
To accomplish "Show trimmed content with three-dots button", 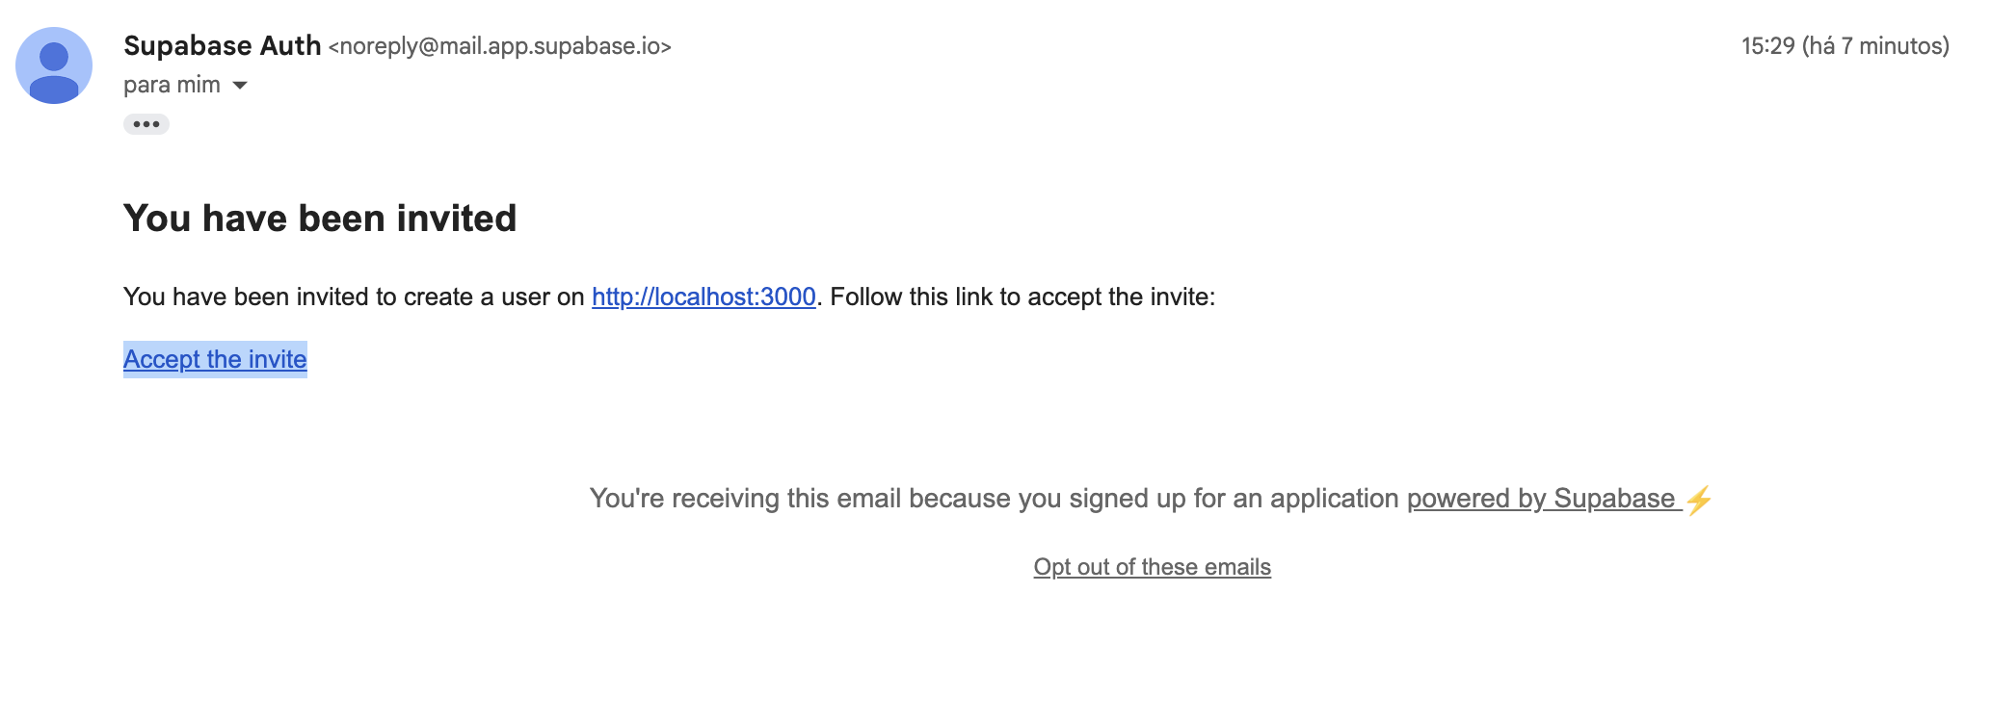I will 146,124.
